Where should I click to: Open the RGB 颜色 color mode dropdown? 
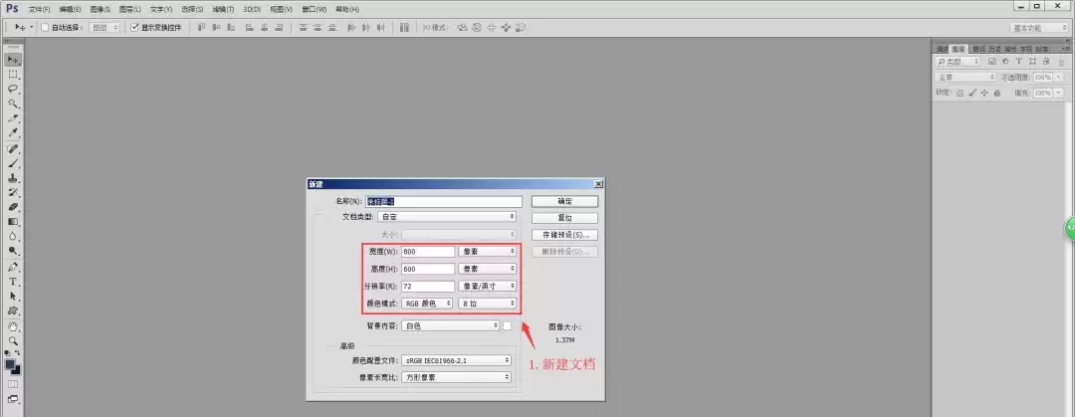(x=428, y=304)
